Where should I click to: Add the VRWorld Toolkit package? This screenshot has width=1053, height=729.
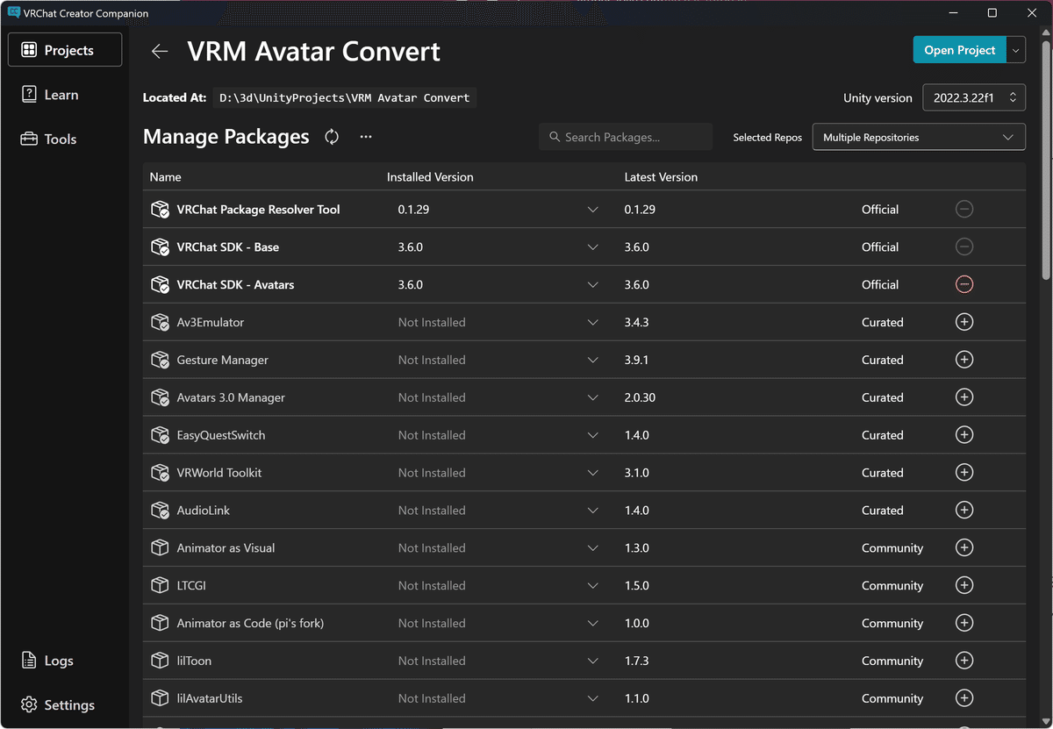click(964, 473)
